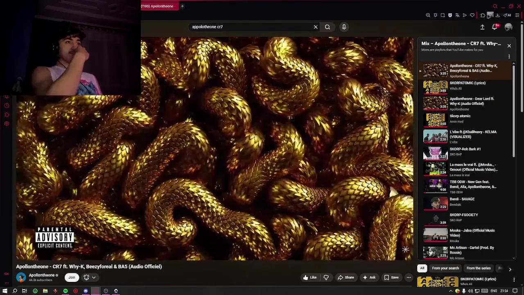Select the From your search chip
The height and width of the screenshot is (295, 524).
coord(445,268)
